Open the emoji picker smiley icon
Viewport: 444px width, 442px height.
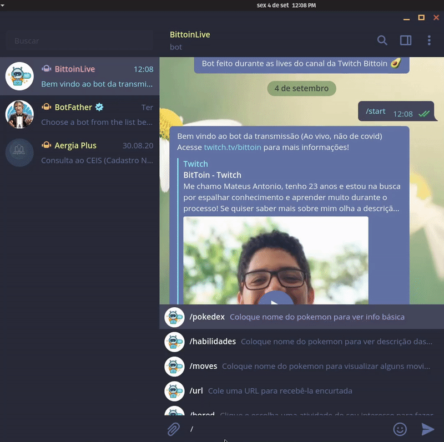click(x=400, y=429)
